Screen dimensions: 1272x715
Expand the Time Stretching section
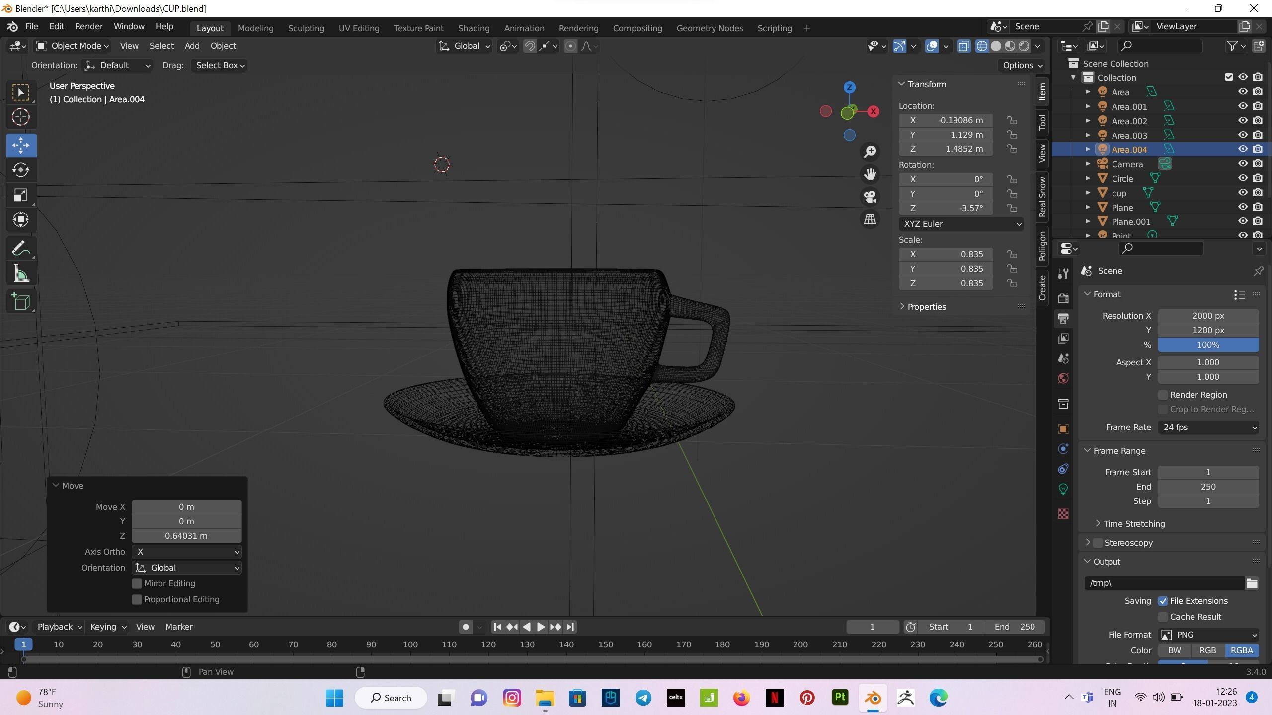tap(1133, 524)
